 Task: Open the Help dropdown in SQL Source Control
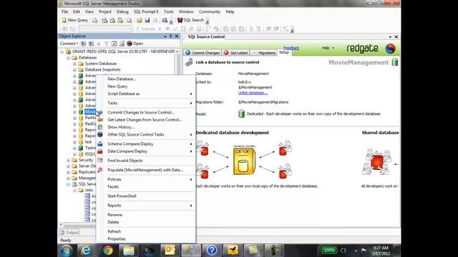click(x=328, y=48)
